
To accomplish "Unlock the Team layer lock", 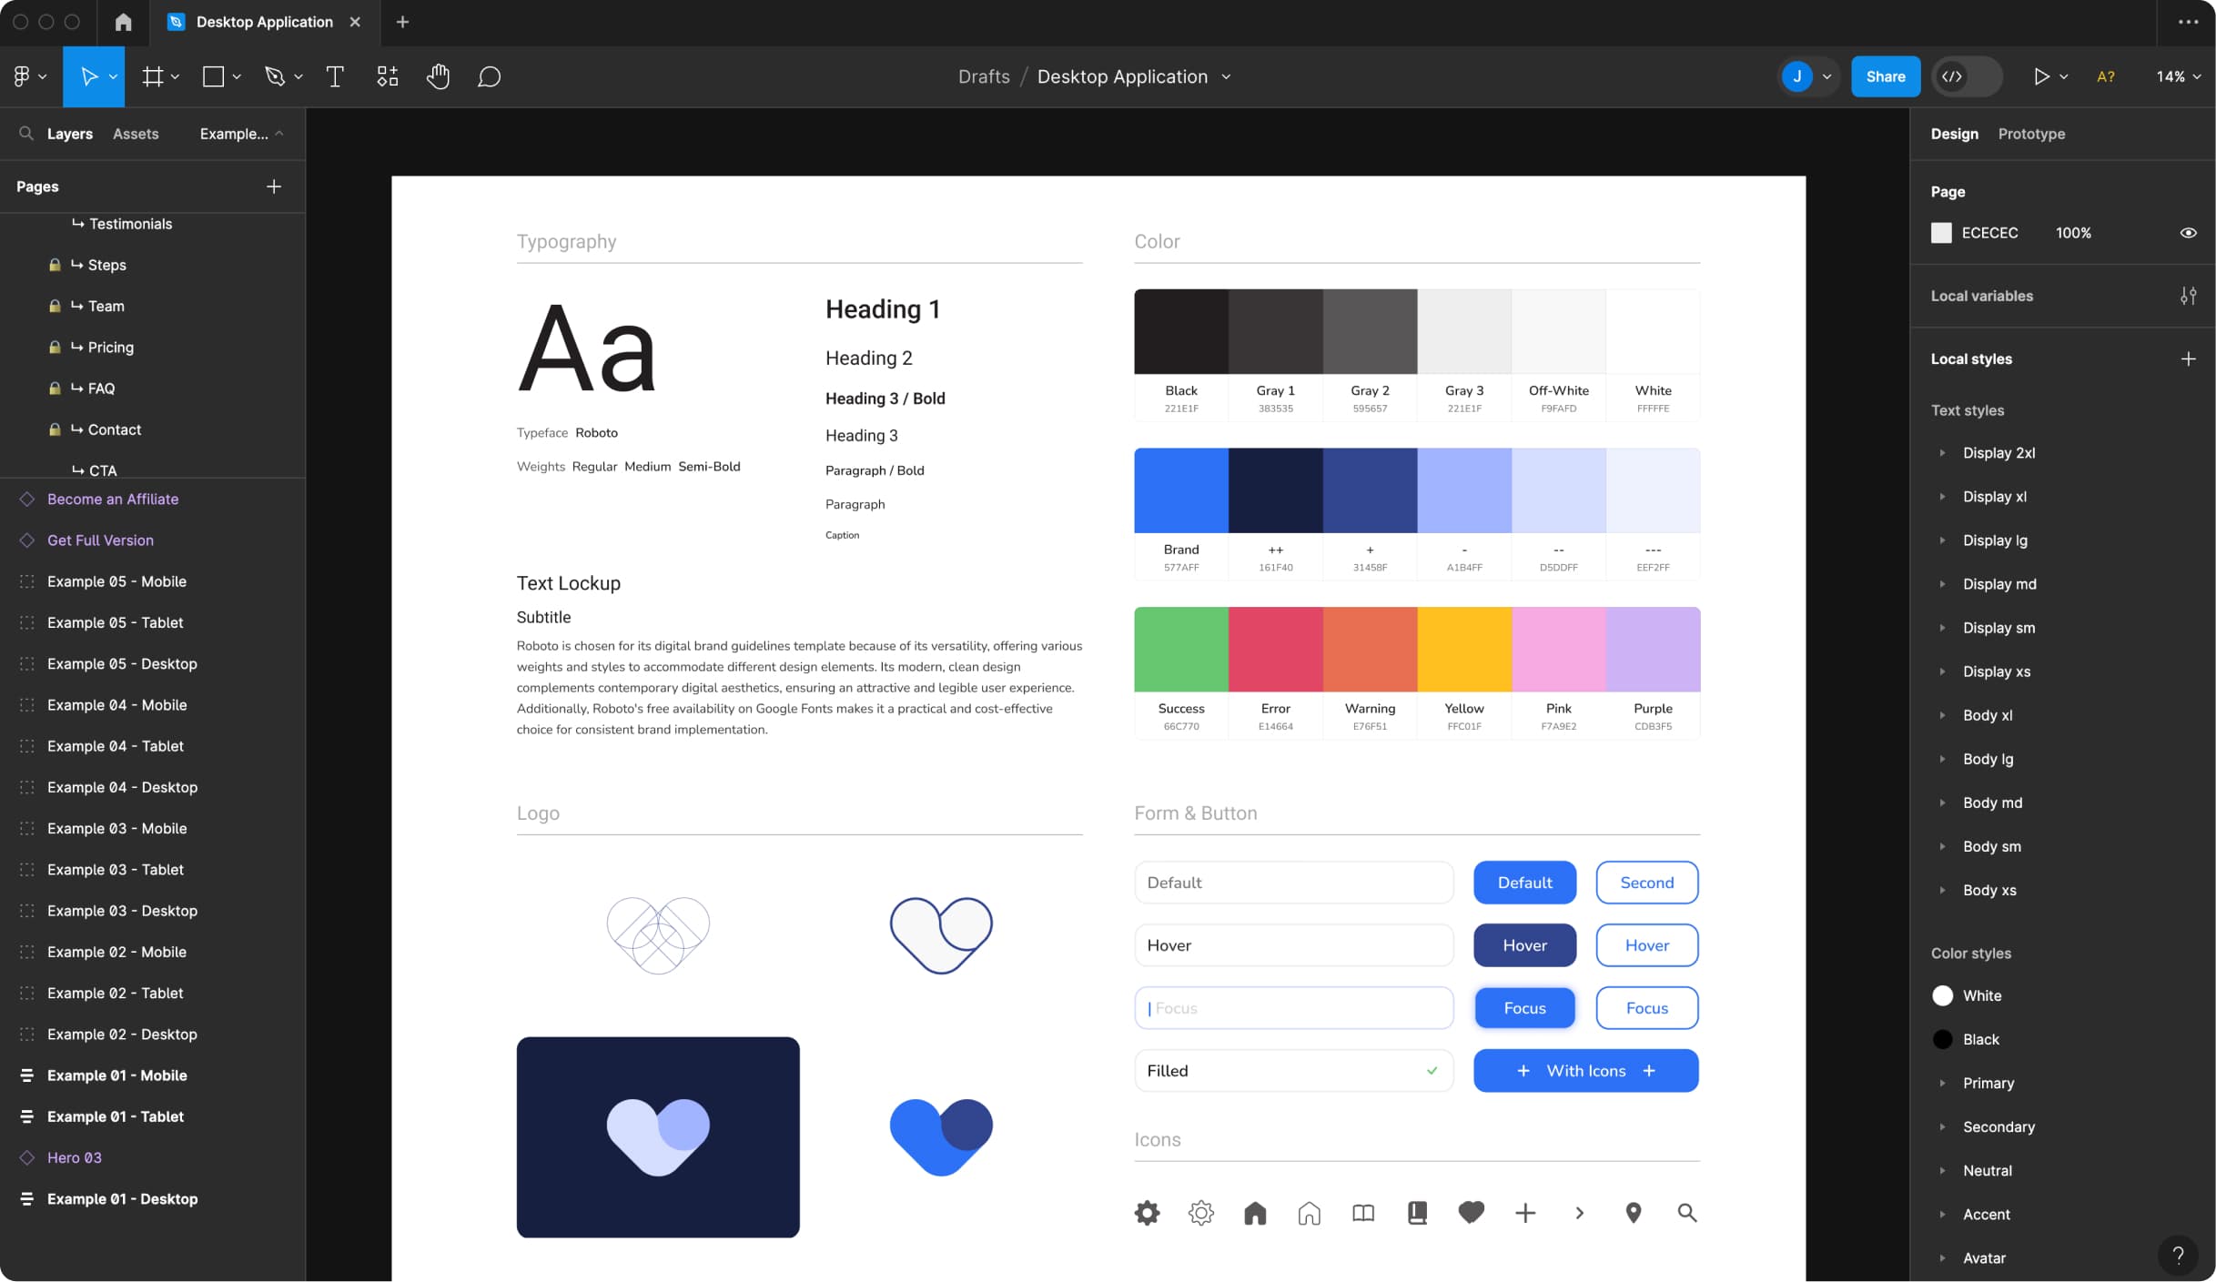I will pyautogui.click(x=55, y=306).
